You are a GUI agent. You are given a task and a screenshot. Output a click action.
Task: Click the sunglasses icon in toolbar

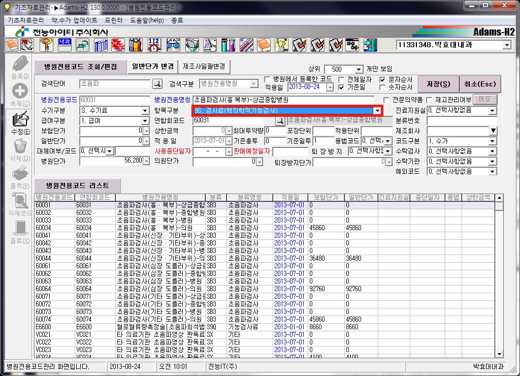point(173,45)
